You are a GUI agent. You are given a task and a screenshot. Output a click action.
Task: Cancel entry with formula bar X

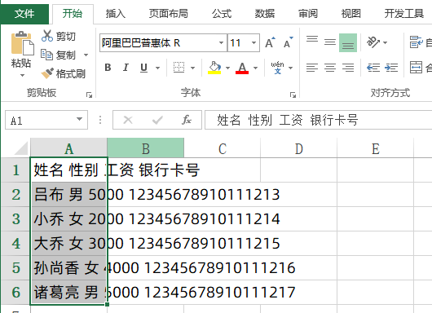128,120
